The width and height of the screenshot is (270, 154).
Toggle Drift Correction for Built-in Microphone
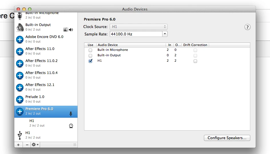pos(195,50)
